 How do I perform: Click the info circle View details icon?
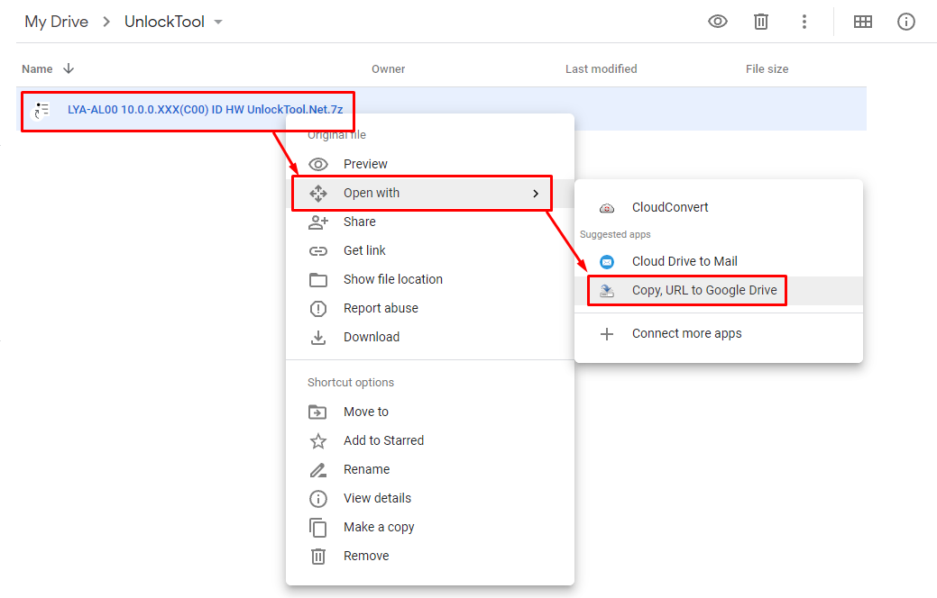[318, 498]
